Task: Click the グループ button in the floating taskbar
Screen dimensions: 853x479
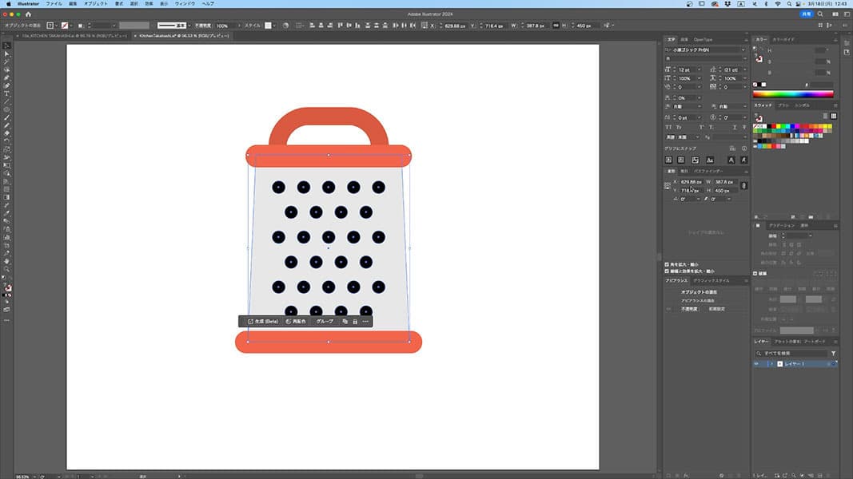Action: [x=325, y=321]
